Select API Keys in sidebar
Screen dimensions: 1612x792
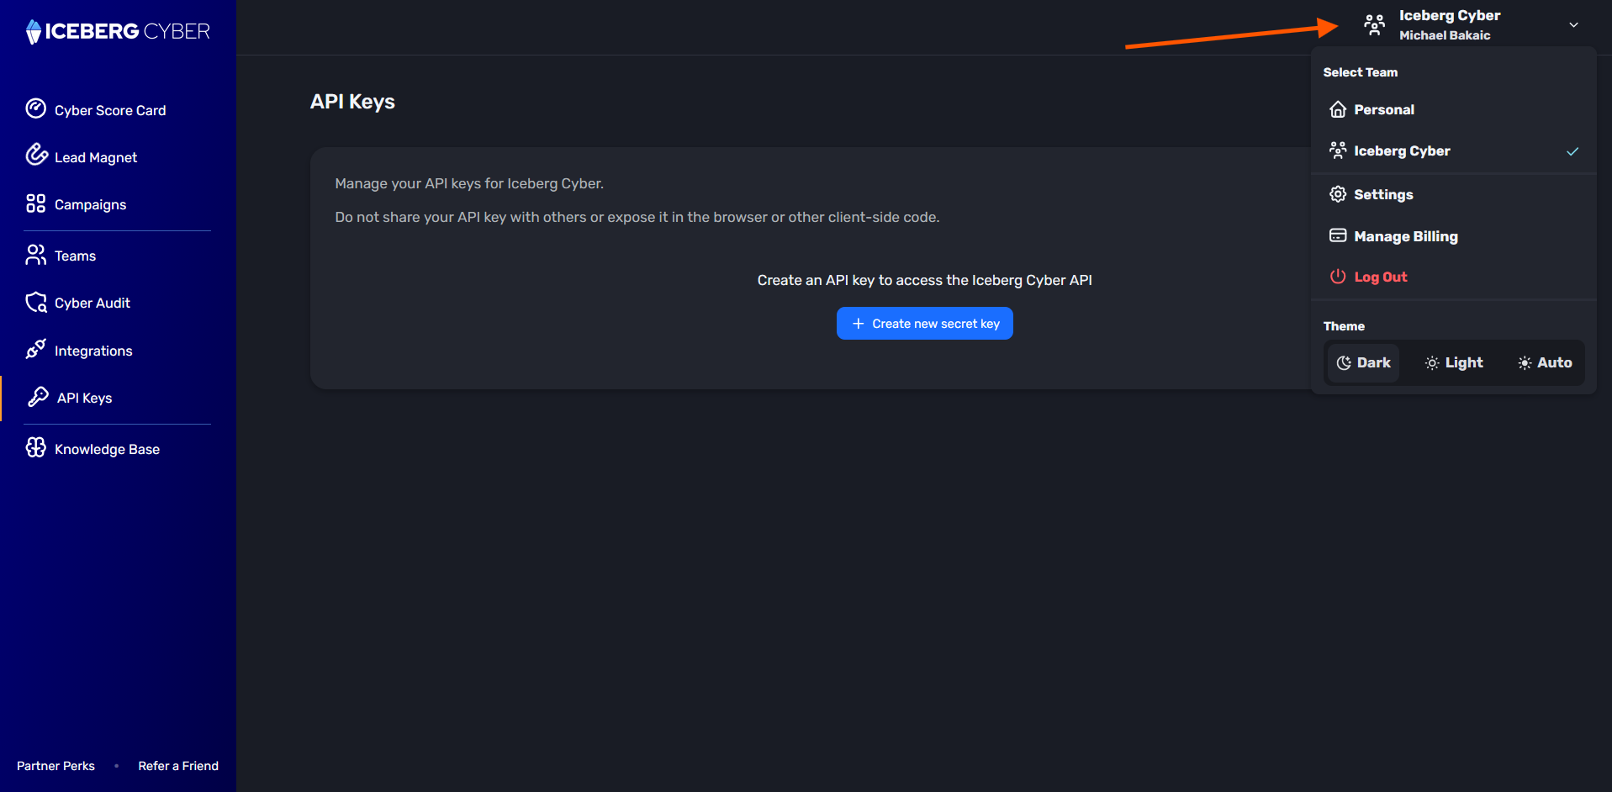(84, 398)
